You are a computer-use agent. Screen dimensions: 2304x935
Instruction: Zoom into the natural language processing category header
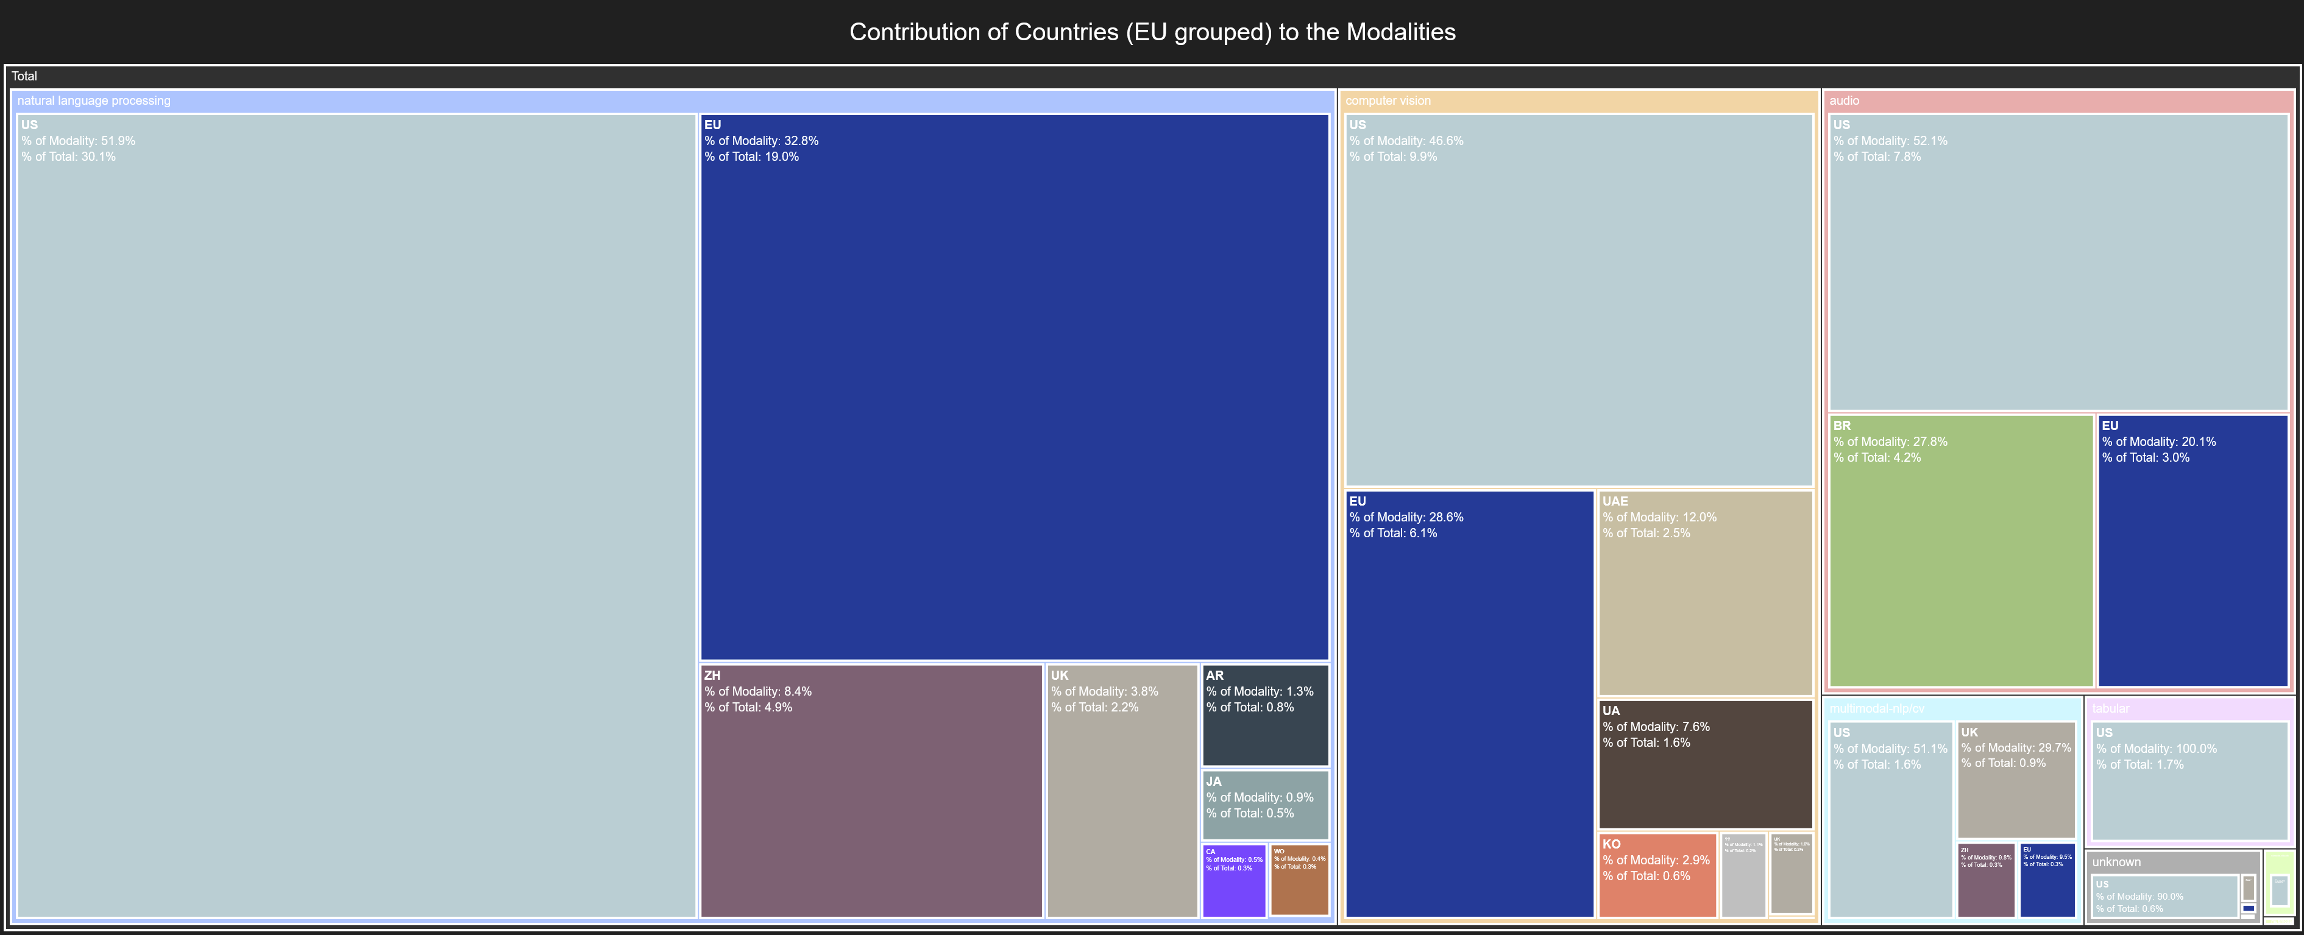click(x=94, y=100)
